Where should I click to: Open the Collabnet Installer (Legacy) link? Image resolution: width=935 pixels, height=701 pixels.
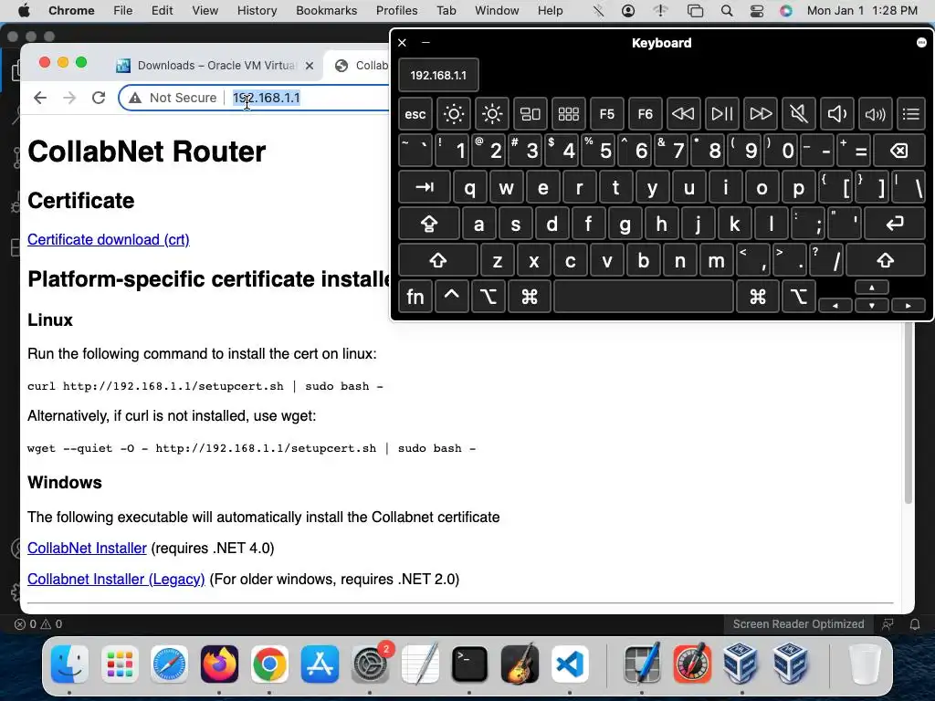(x=116, y=579)
